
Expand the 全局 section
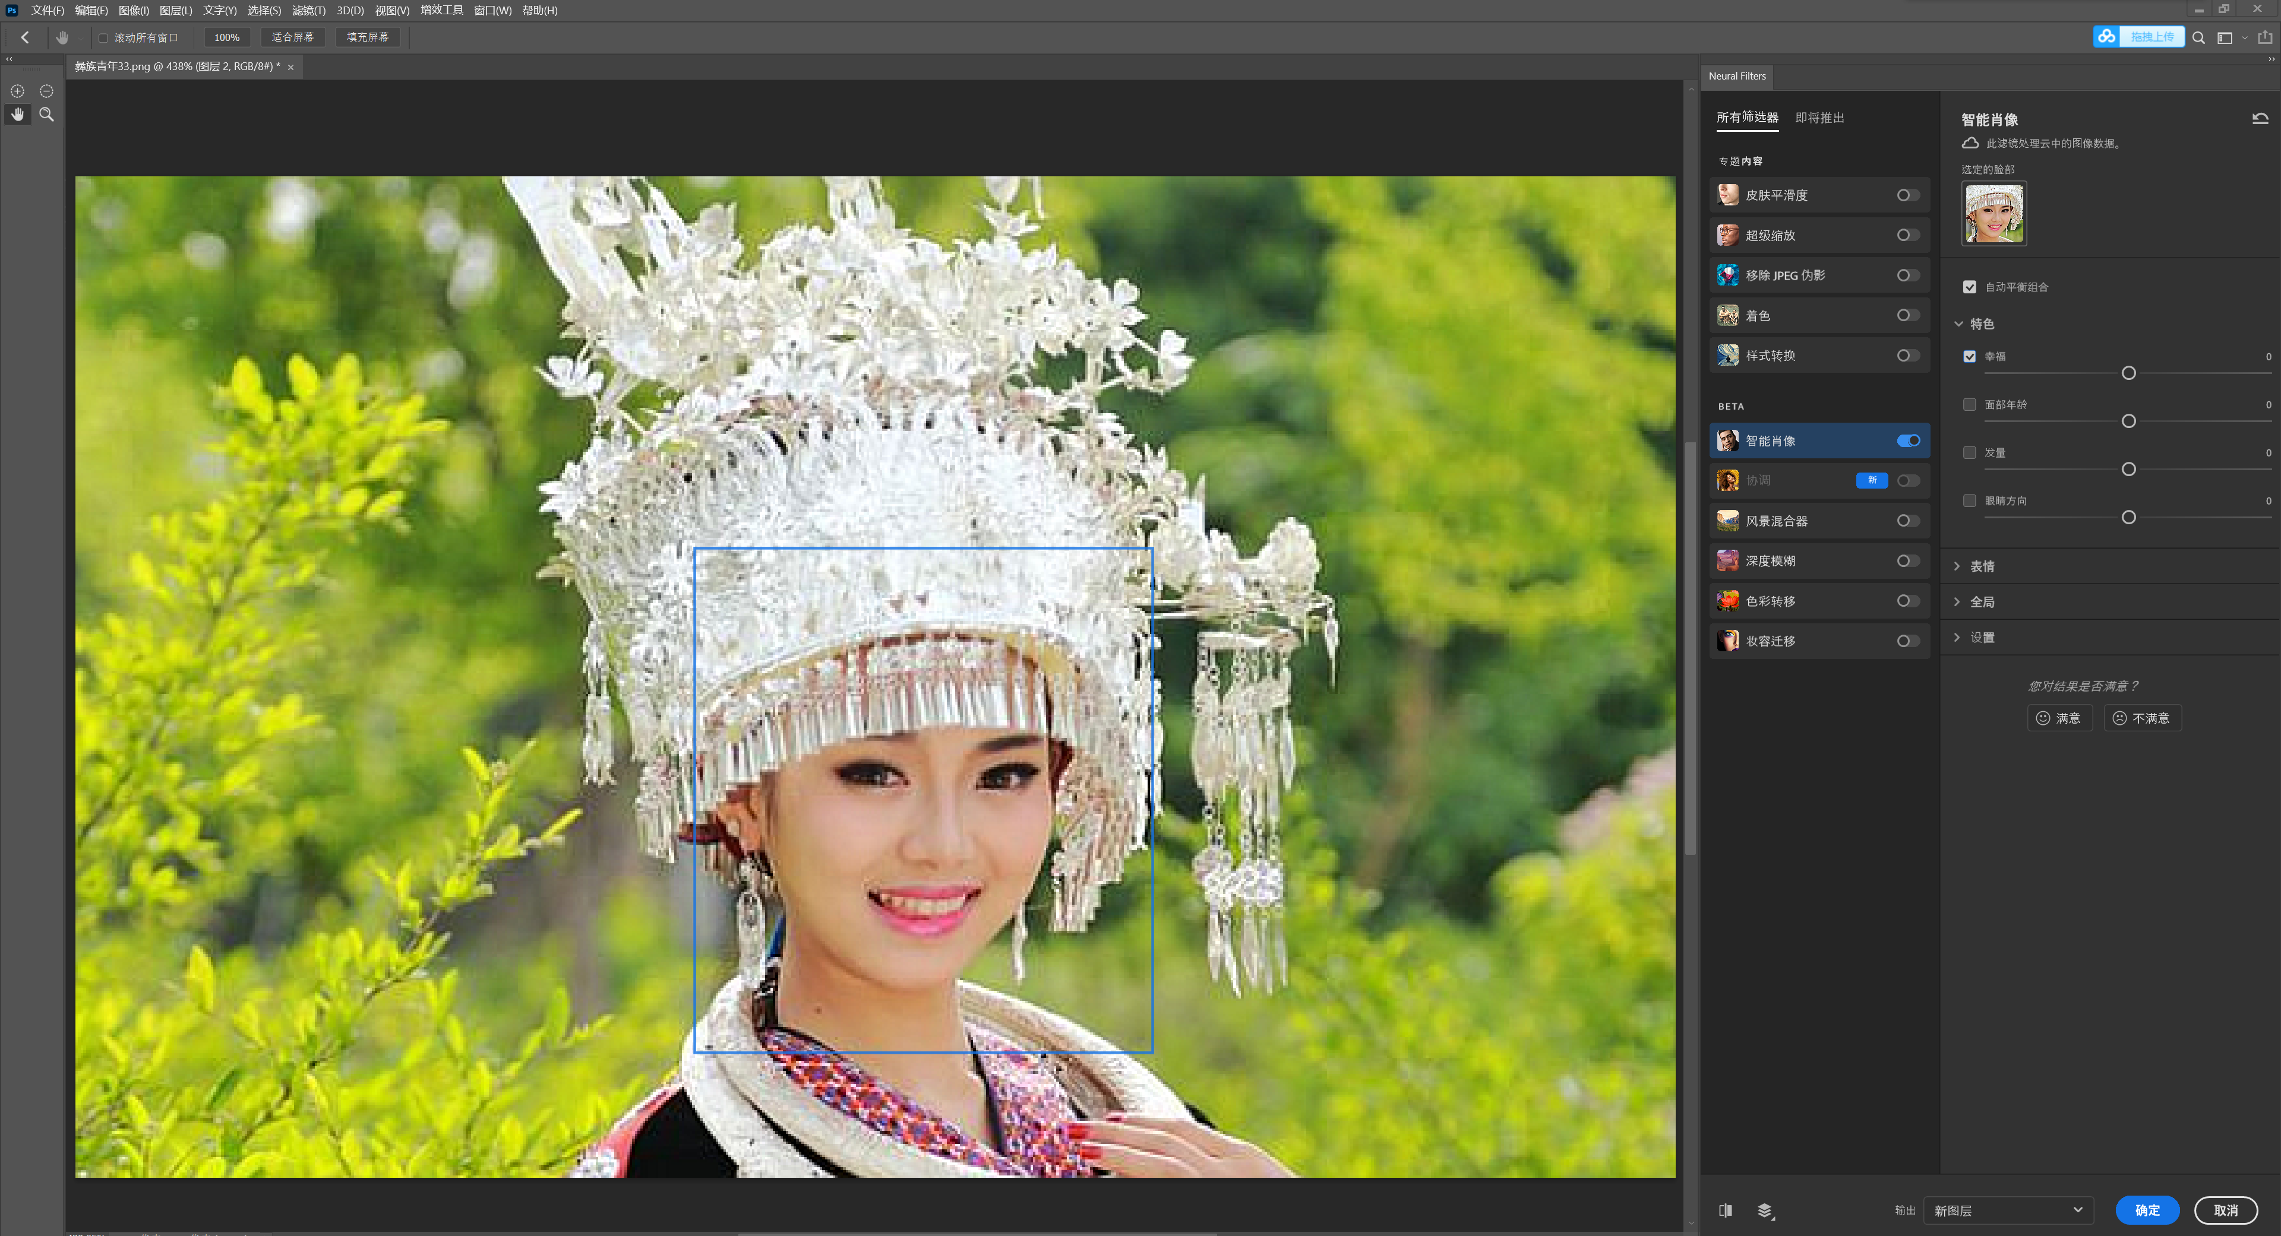(1957, 601)
